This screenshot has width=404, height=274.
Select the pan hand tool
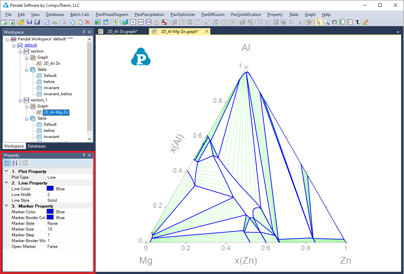[334, 22]
